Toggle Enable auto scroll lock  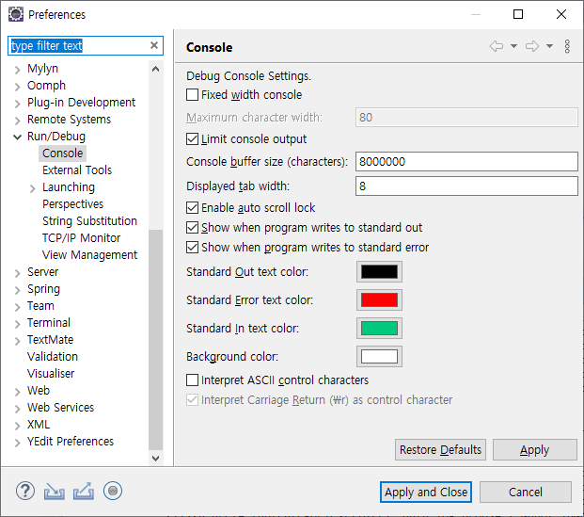coord(192,208)
